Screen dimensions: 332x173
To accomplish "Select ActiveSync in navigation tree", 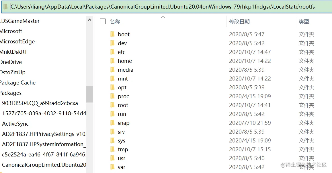I will point(15,124).
